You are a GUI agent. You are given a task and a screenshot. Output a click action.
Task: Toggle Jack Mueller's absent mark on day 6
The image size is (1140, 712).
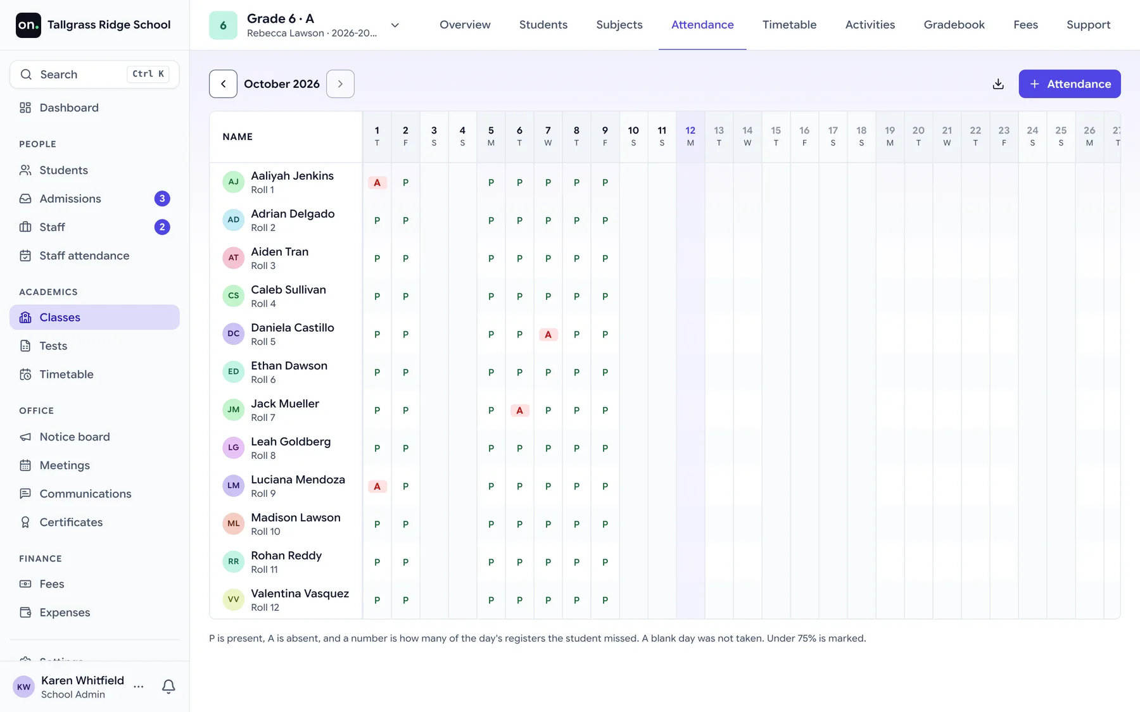click(x=519, y=410)
